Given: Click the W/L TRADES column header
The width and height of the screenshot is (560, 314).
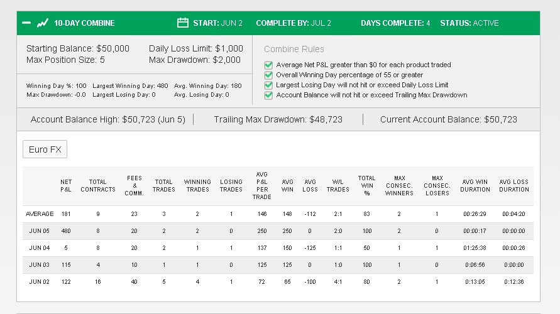Looking at the screenshot, I should click(338, 185).
